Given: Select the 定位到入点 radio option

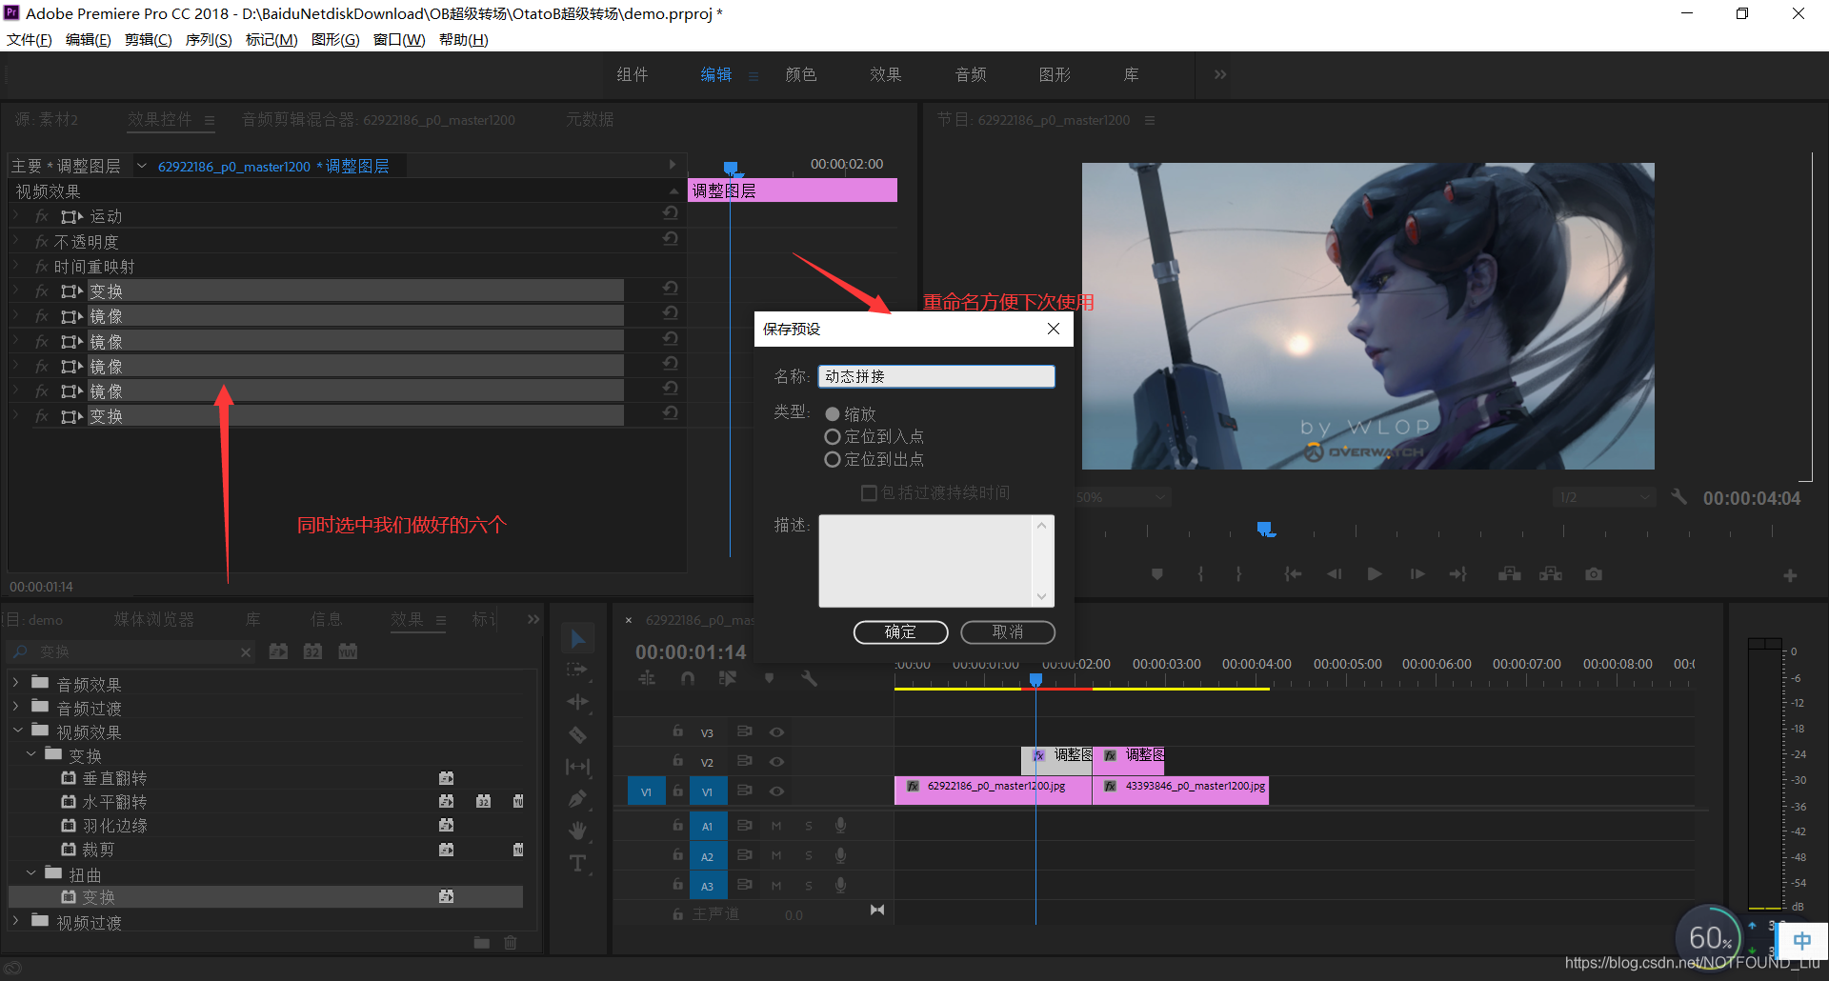Looking at the screenshot, I should tap(833, 436).
